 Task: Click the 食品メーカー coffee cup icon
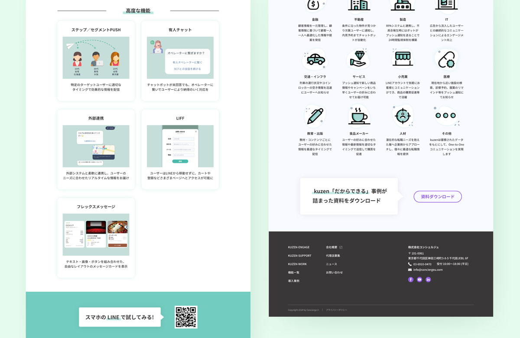click(x=358, y=116)
